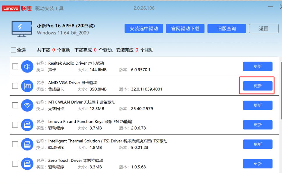
Task: Enable the Lenovo Fn Function Keys checkbox
Action: tap(15, 125)
